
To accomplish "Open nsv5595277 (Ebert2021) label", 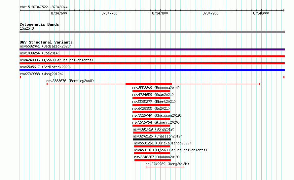I will coord(154,102).
